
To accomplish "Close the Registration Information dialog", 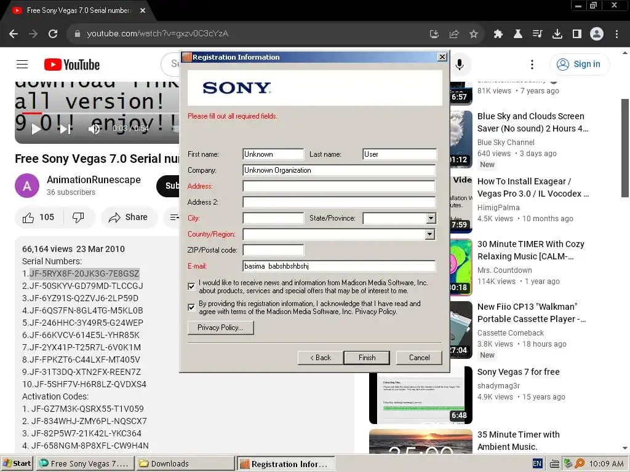I will click(x=442, y=57).
